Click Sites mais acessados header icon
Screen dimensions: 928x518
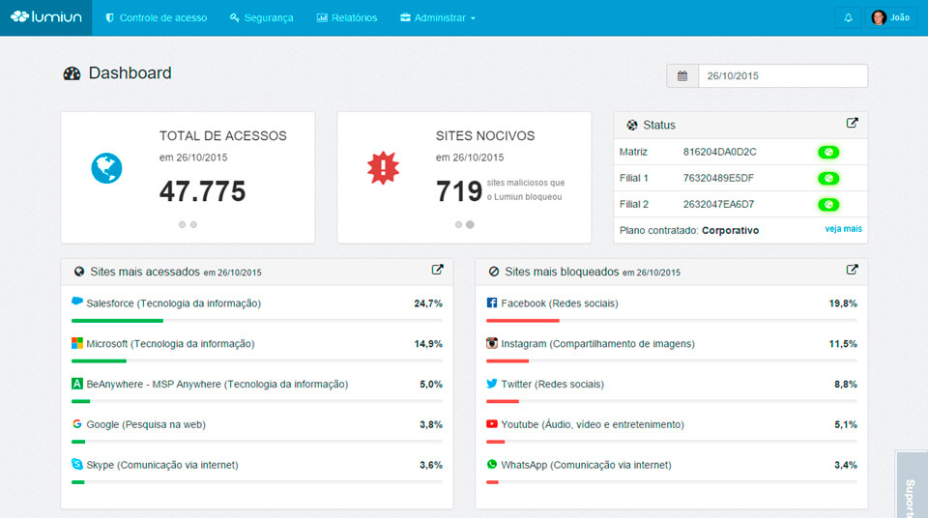[x=79, y=272]
